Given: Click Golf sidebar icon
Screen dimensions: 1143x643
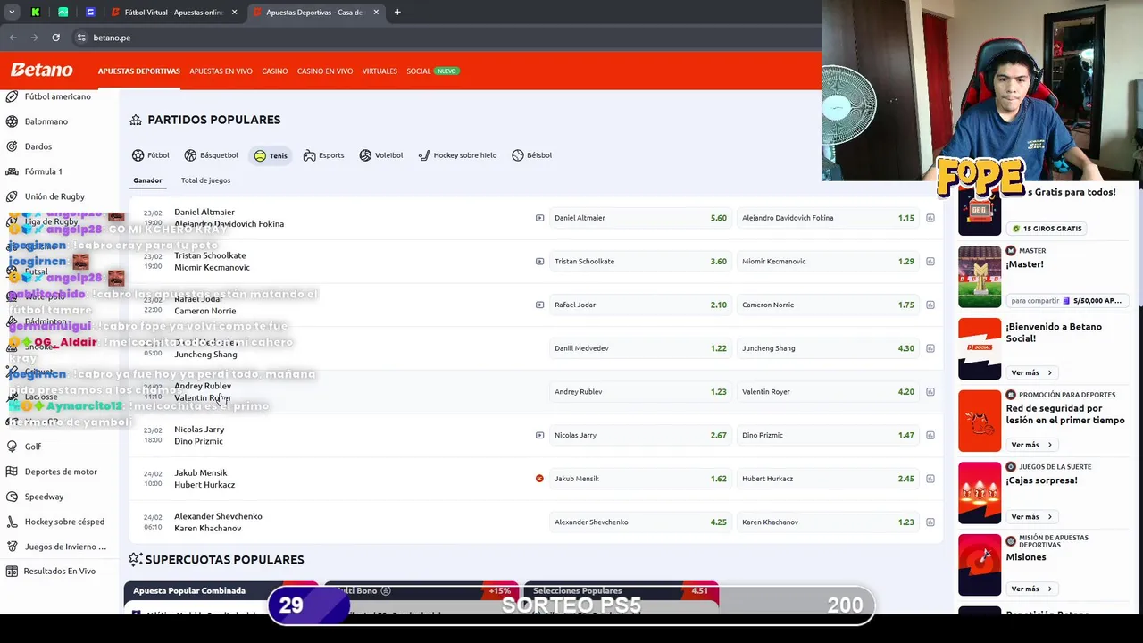Looking at the screenshot, I should [x=12, y=447].
